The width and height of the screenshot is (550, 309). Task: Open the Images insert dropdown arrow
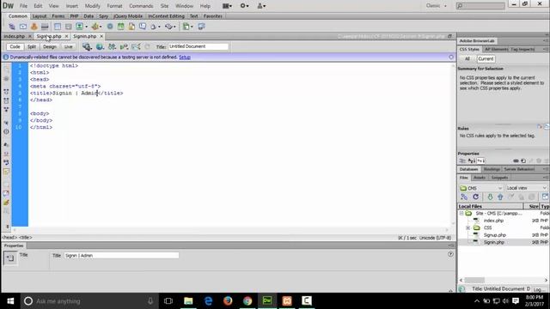pyautogui.click(x=86, y=27)
